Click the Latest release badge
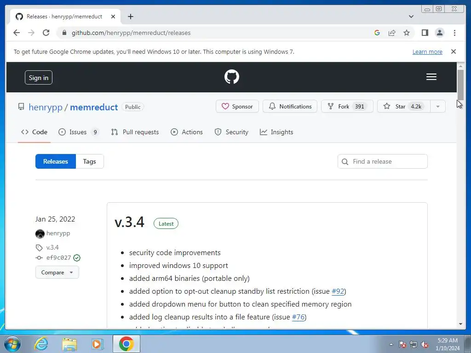 coord(166,224)
